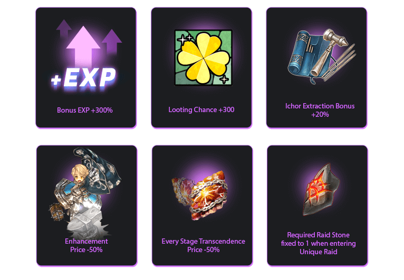
Task: Select Every Stage Transcendence Price -50% label
Action: [203, 246]
